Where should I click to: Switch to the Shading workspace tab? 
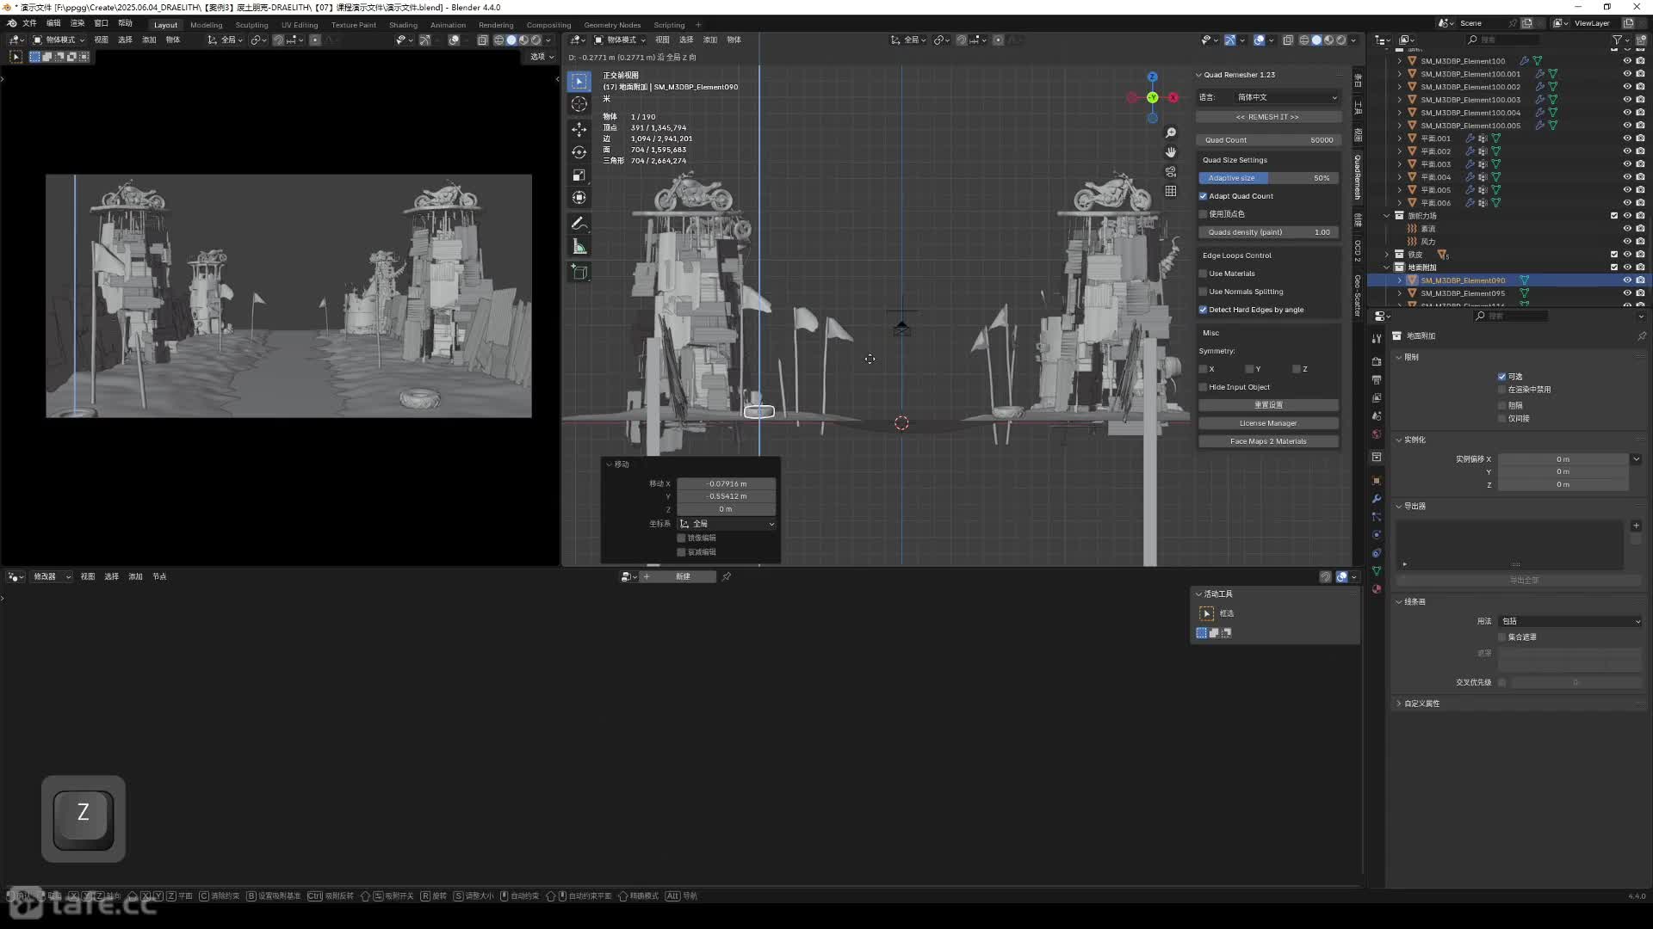click(x=403, y=25)
